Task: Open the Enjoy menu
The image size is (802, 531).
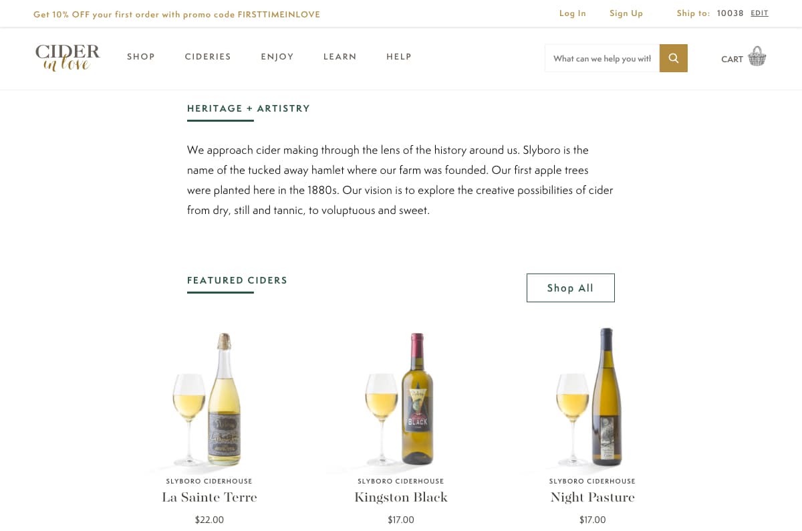Action: pyautogui.click(x=277, y=57)
